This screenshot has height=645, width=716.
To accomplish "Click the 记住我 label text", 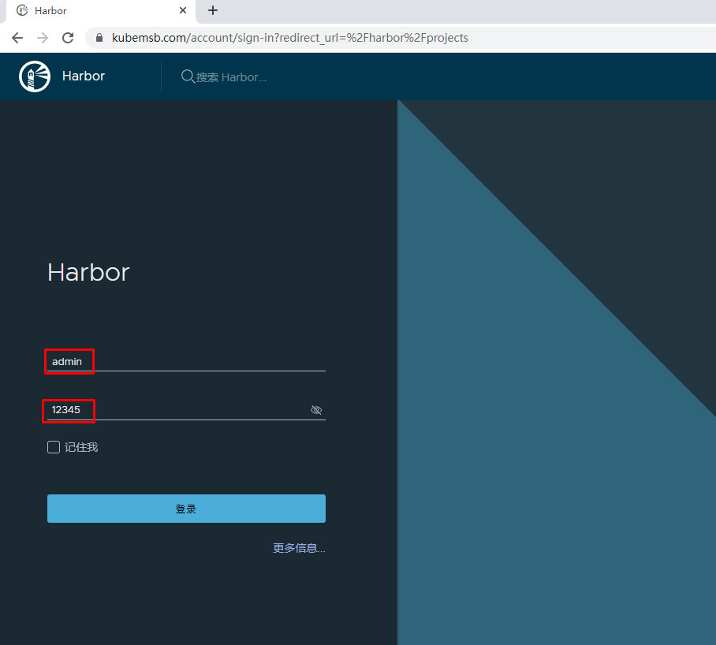I will tap(81, 447).
